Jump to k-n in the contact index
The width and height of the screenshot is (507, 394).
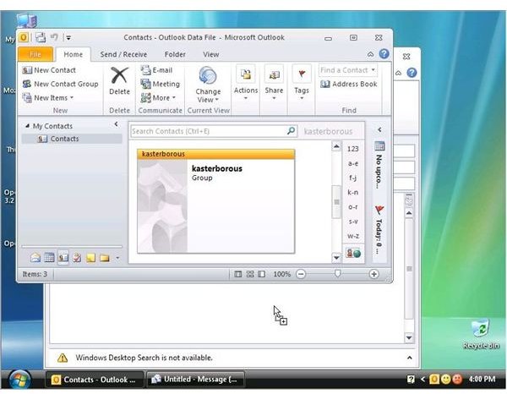point(352,193)
